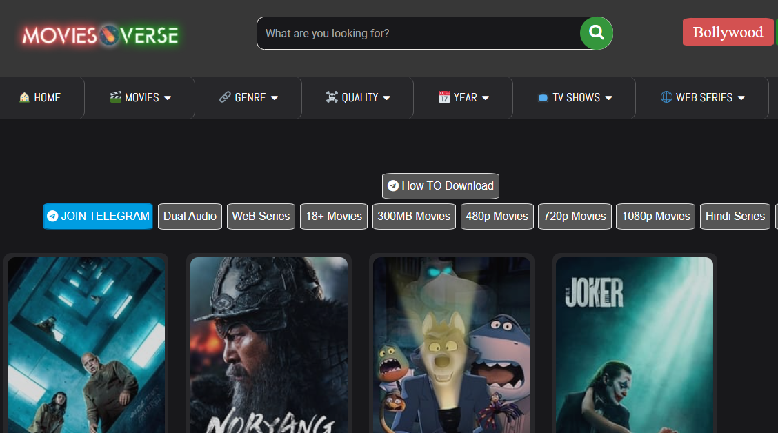Select the 18+ Movies category

click(334, 216)
